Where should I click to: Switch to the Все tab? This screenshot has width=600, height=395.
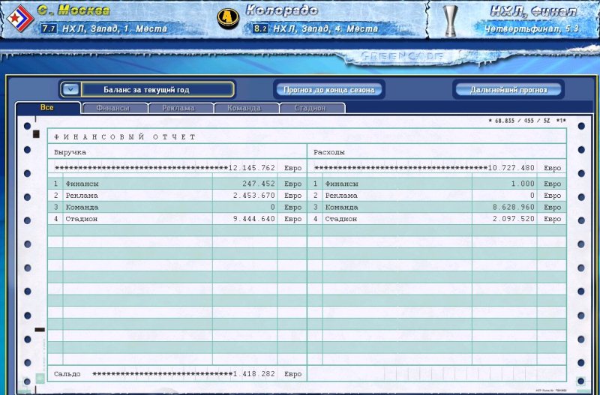47,108
